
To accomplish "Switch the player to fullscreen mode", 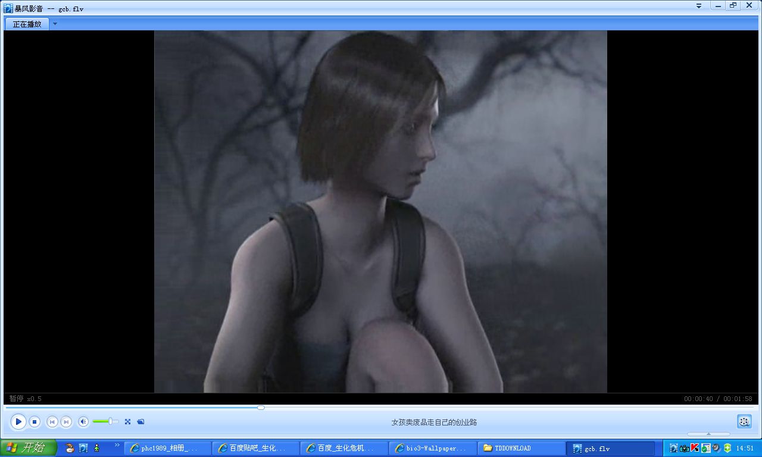I will tap(127, 422).
